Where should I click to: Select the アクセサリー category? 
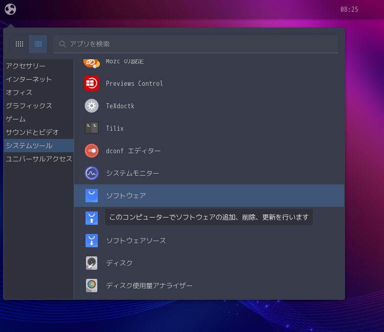(39, 66)
